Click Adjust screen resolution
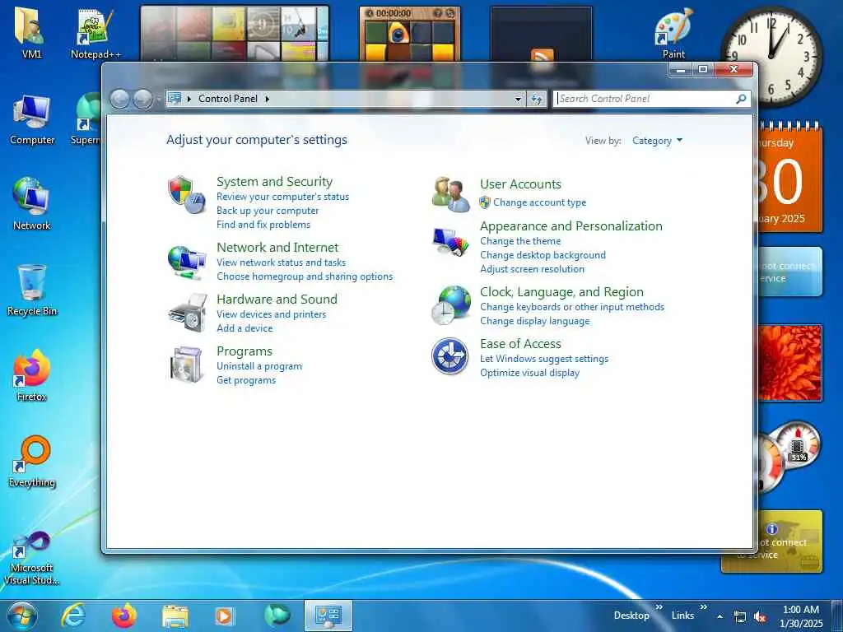This screenshot has width=843, height=632. click(532, 269)
